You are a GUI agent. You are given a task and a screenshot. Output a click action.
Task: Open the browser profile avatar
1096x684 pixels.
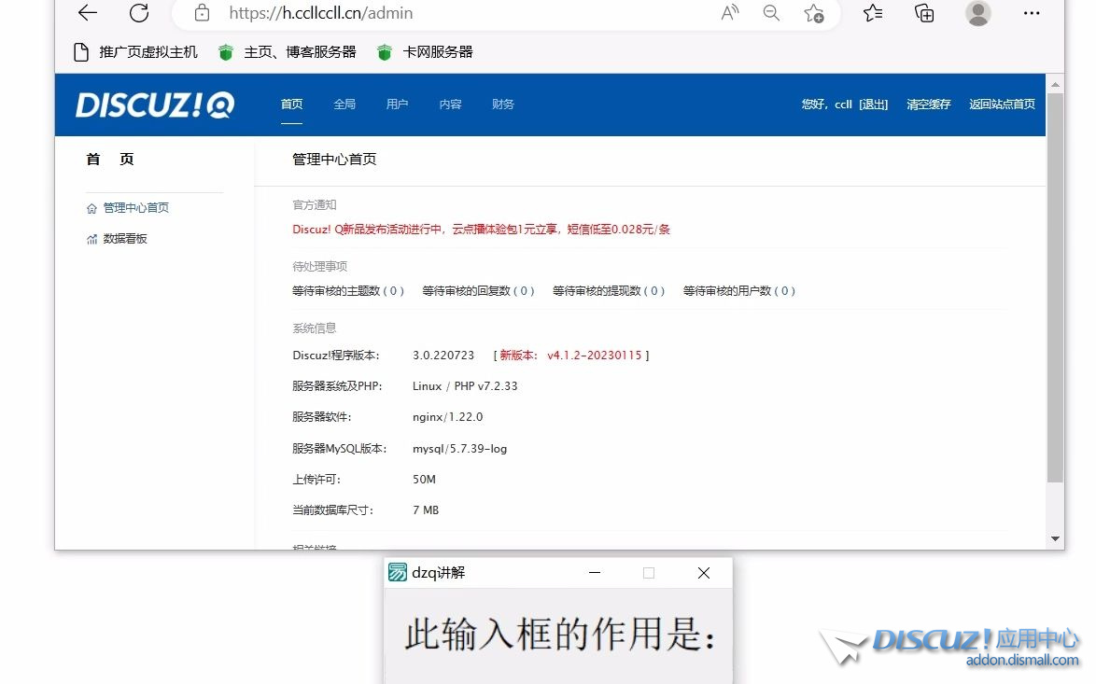click(x=977, y=13)
